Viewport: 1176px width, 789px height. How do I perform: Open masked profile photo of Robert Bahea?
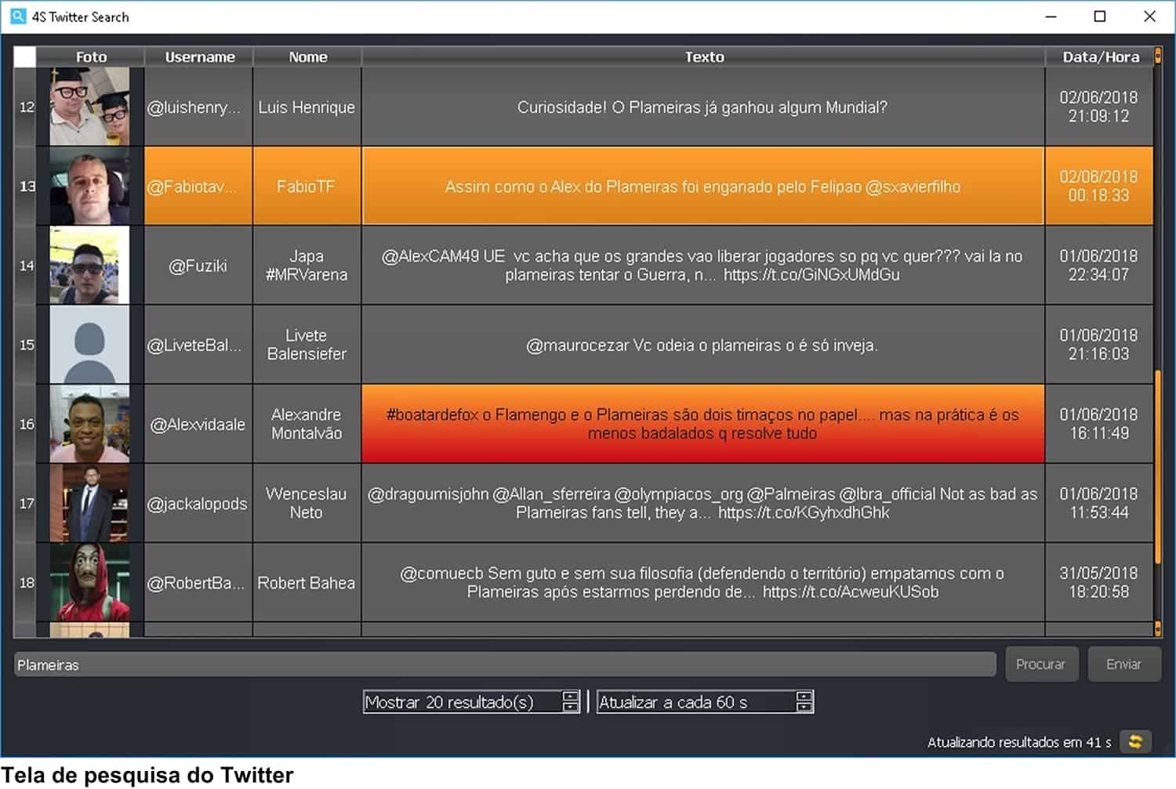click(x=89, y=583)
